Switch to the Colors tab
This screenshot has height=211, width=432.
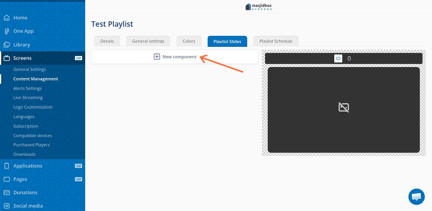189,41
